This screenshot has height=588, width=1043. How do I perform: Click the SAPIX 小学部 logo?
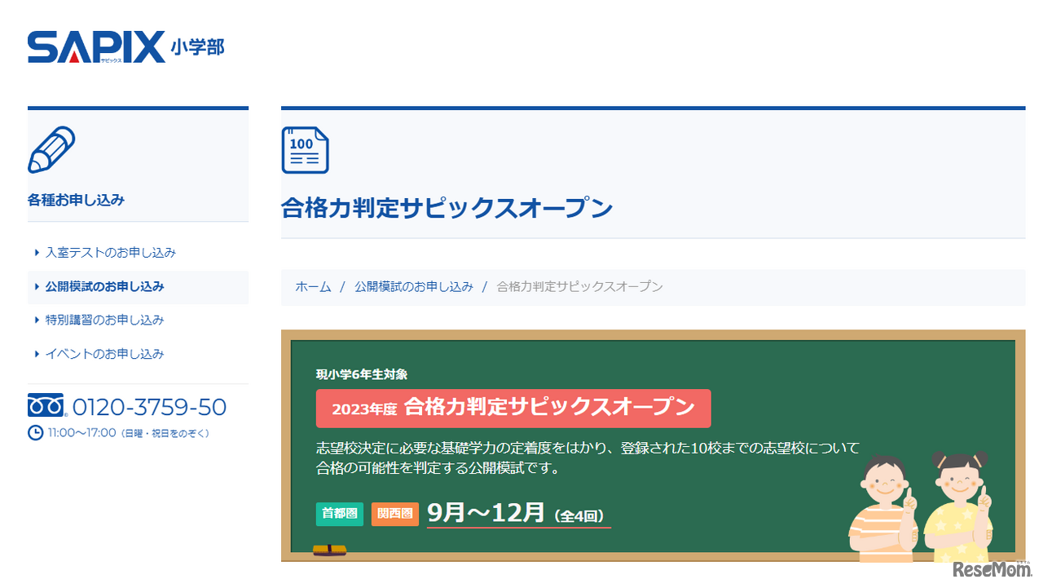click(x=125, y=47)
